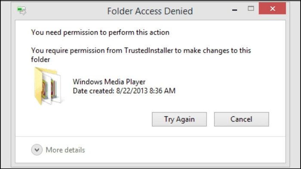Viewport: 301px width, 169px height.
Task: Expand details with the circular chevron icon
Action: point(37,150)
